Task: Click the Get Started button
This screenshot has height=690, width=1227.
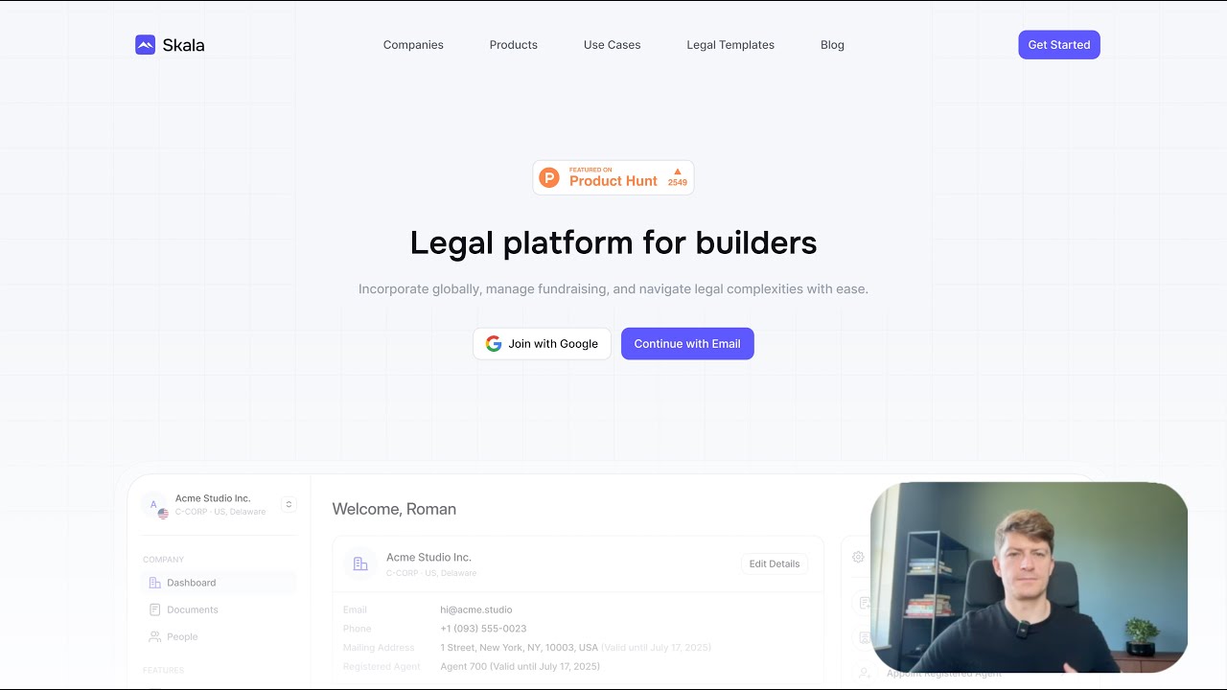Action: tap(1059, 45)
